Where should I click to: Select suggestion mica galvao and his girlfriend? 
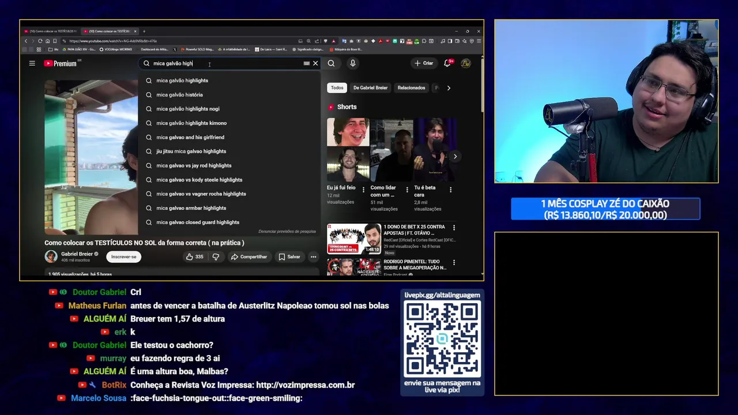(229, 137)
